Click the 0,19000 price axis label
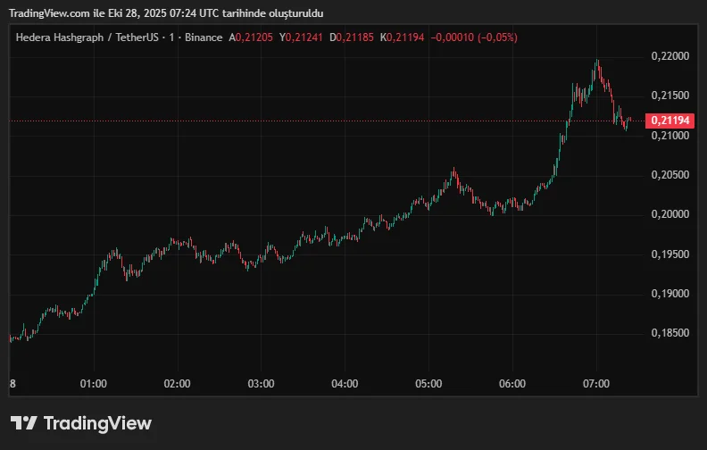 (x=670, y=294)
